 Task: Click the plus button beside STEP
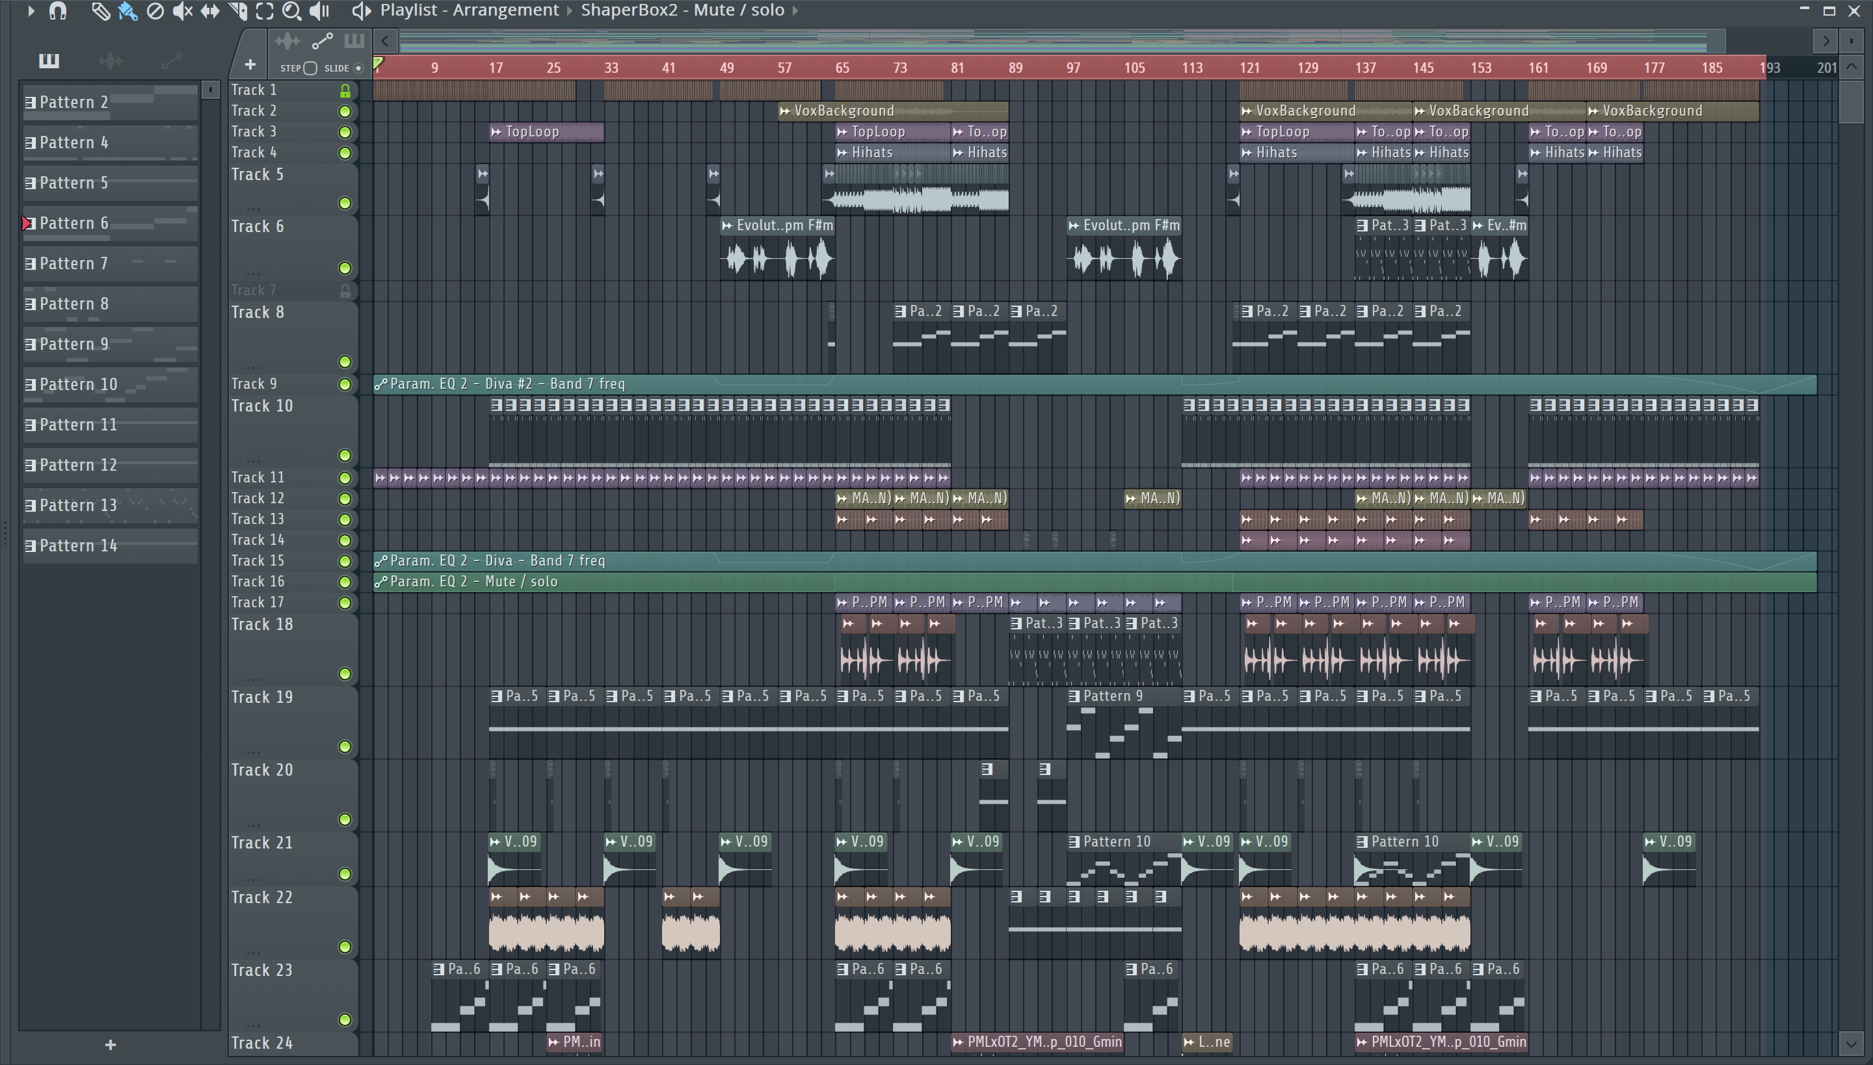[x=250, y=65]
